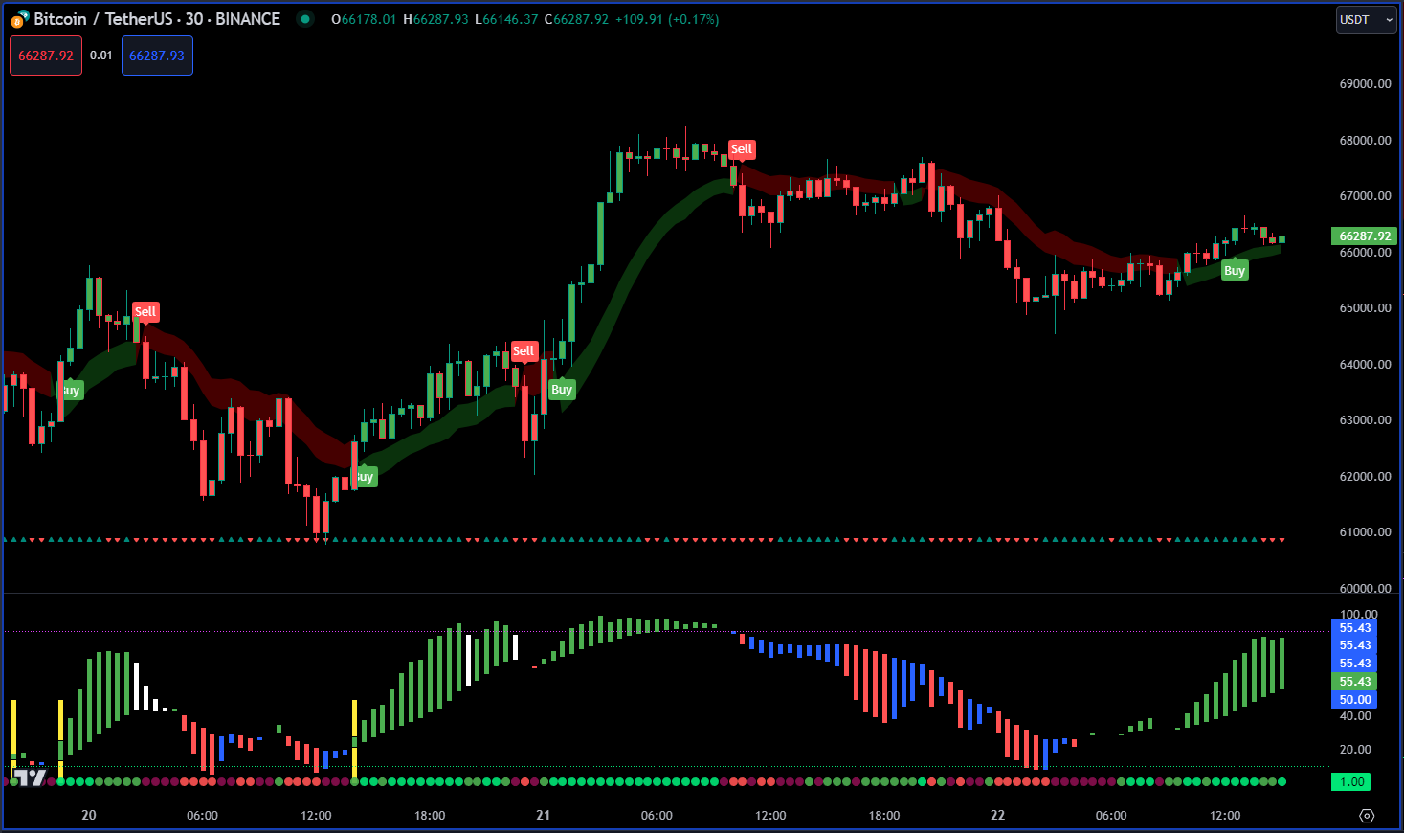Click the green market status dot
Viewport: 1404px width, 833px height.
[305, 19]
